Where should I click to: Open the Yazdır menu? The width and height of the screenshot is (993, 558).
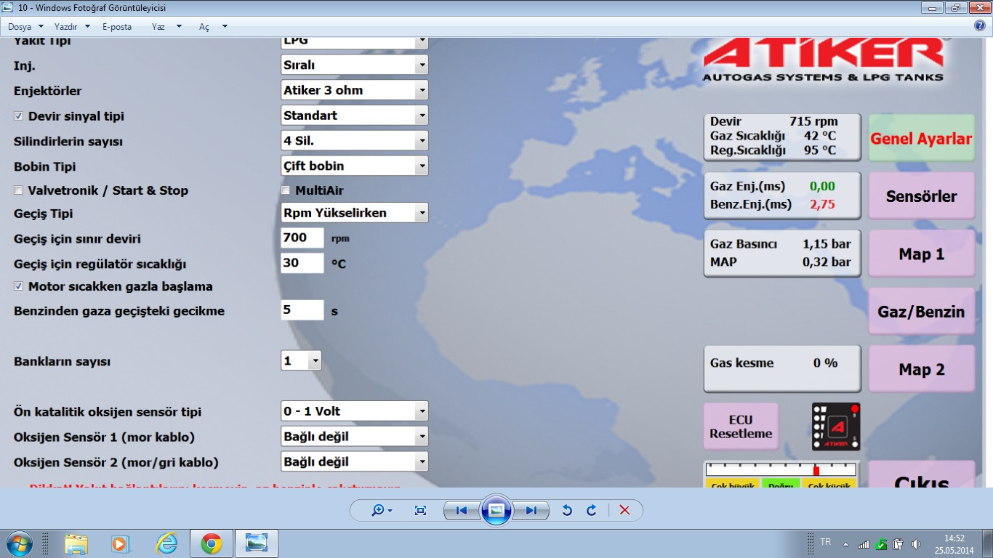72,26
